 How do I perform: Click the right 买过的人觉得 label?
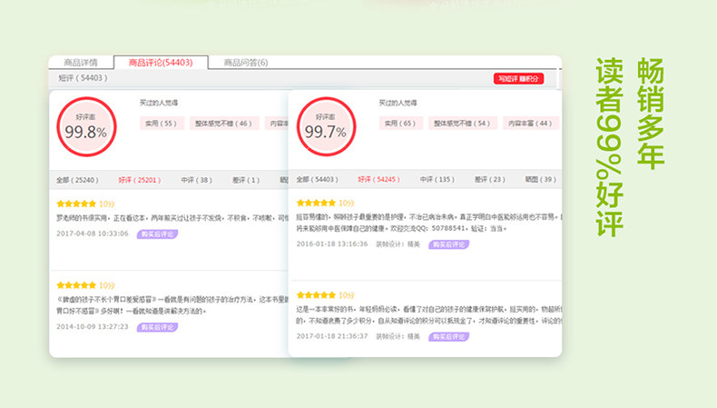(398, 103)
